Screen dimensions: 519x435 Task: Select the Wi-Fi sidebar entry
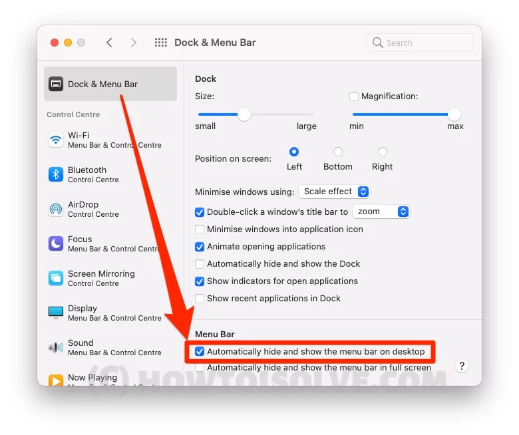pos(110,140)
